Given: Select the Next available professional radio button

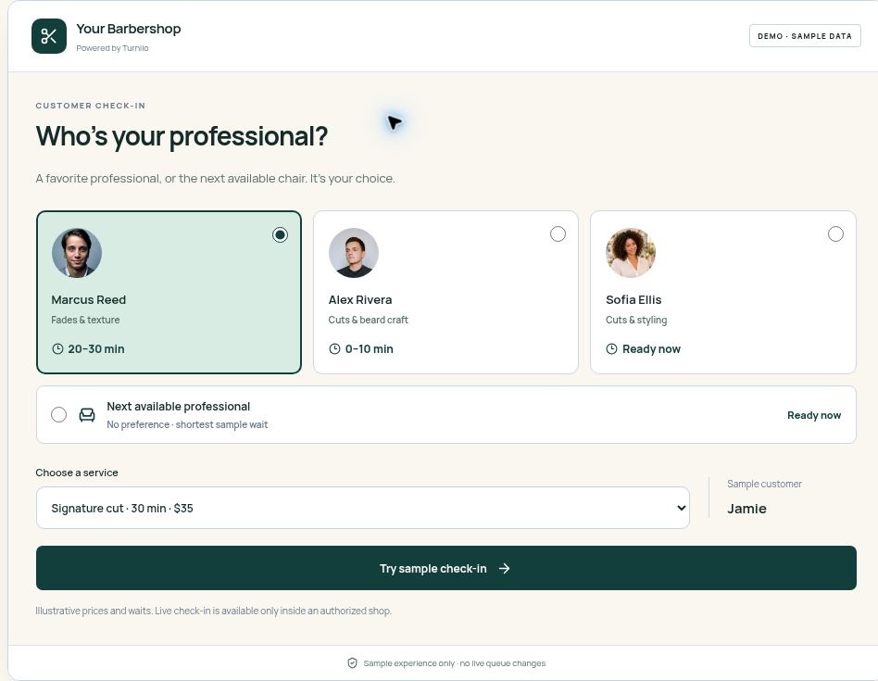Looking at the screenshot, I should click(x=58, y=415).
